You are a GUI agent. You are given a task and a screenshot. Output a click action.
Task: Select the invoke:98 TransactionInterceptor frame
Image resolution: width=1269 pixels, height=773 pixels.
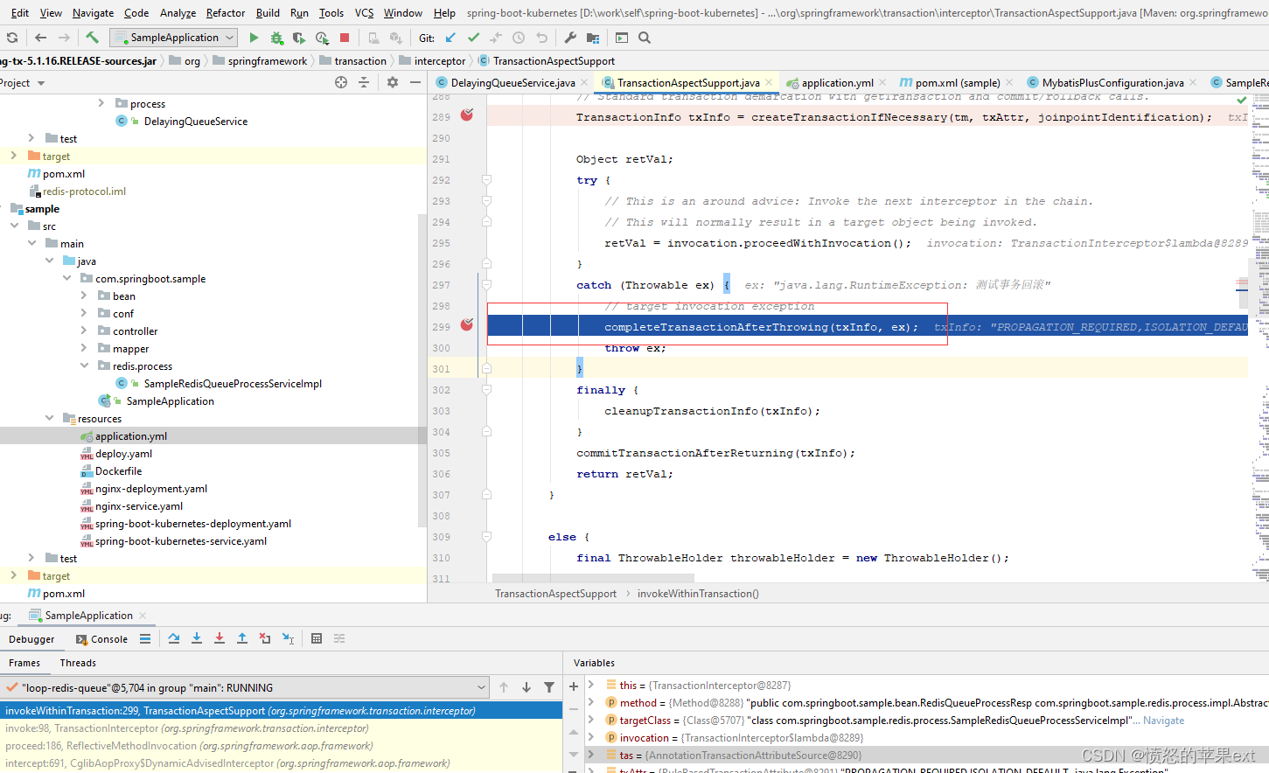point(280,728)
